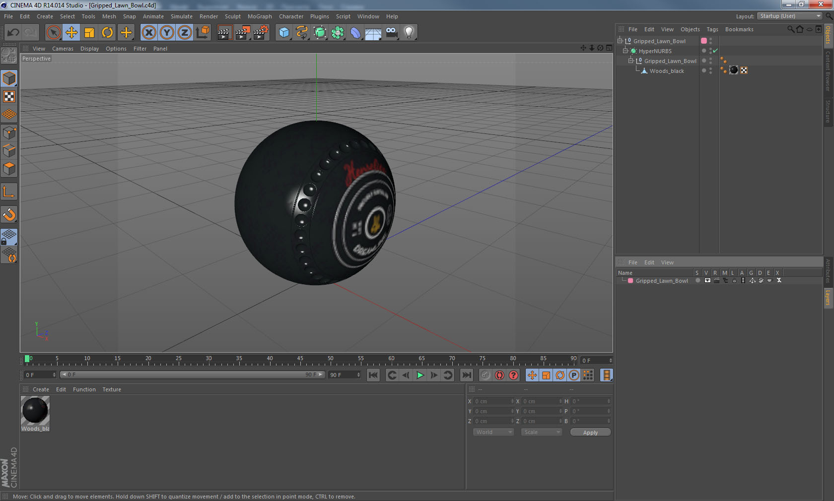This screenshot has width=834, height=501.
Task: Open Render Settings icon
Action: pos(261,33)
